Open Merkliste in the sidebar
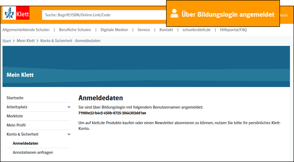The image size is (294, 162). point(15,116)
